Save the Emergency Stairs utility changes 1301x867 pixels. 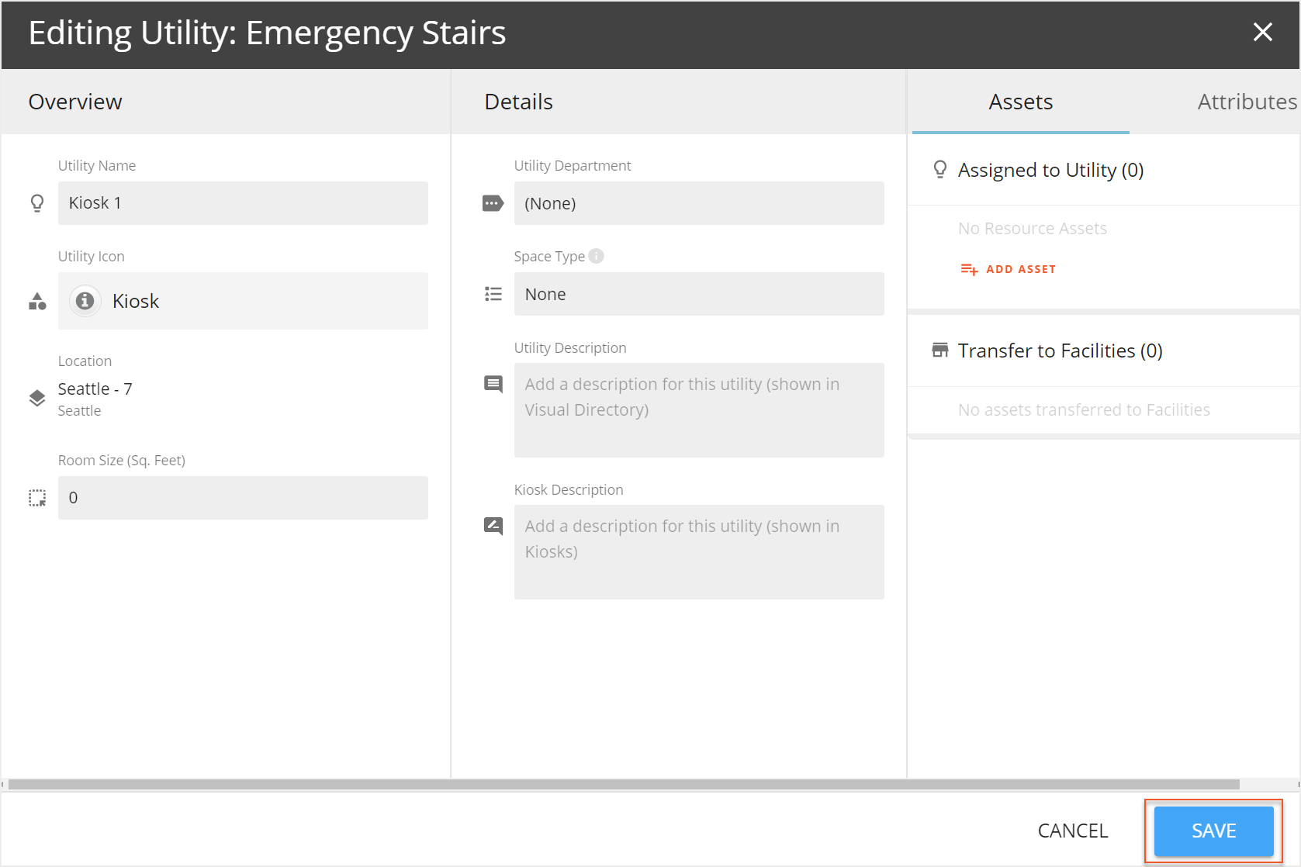1213,830
